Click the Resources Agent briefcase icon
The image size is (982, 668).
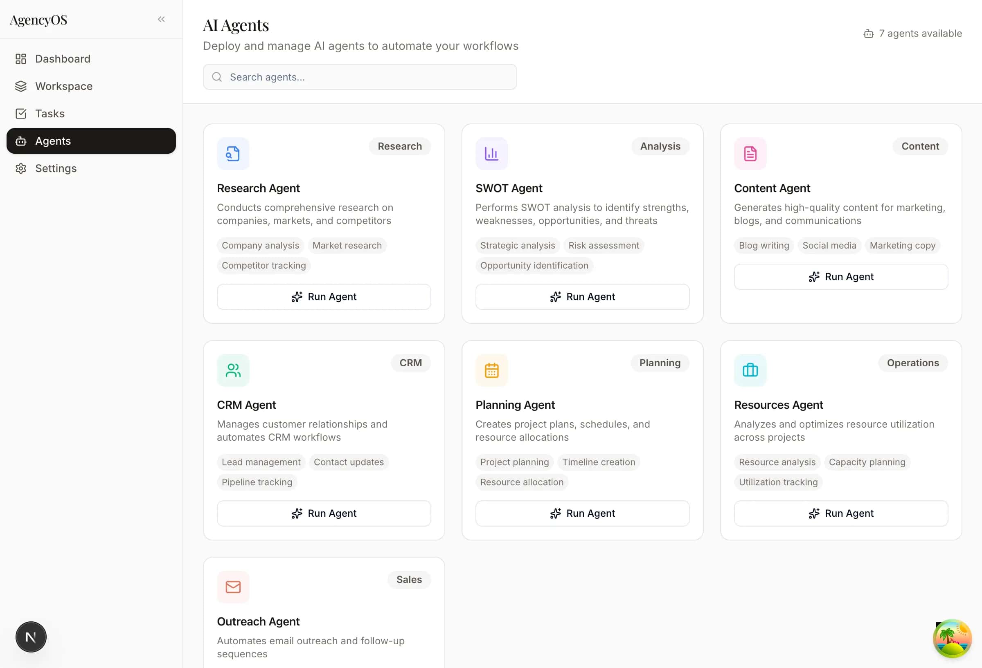tap(750, 370)
